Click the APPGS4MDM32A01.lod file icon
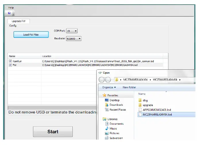The width and height of the screenshot is (200, 145). tap(140, 110)
